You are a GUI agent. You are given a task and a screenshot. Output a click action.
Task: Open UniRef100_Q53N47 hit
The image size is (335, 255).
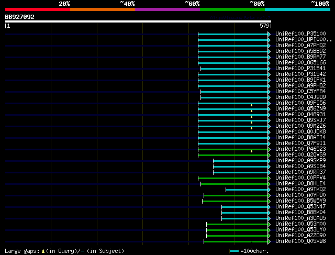tap(300, 207)
